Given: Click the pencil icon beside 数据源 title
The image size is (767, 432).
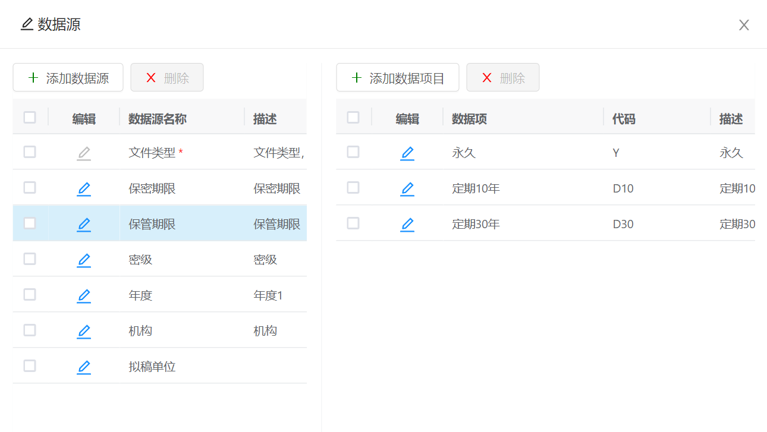Looking at the screenshot, I should pos(27,24).
